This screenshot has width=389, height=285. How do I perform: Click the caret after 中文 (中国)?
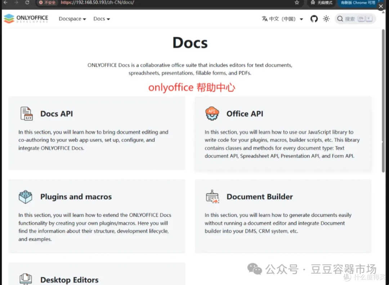301,19
